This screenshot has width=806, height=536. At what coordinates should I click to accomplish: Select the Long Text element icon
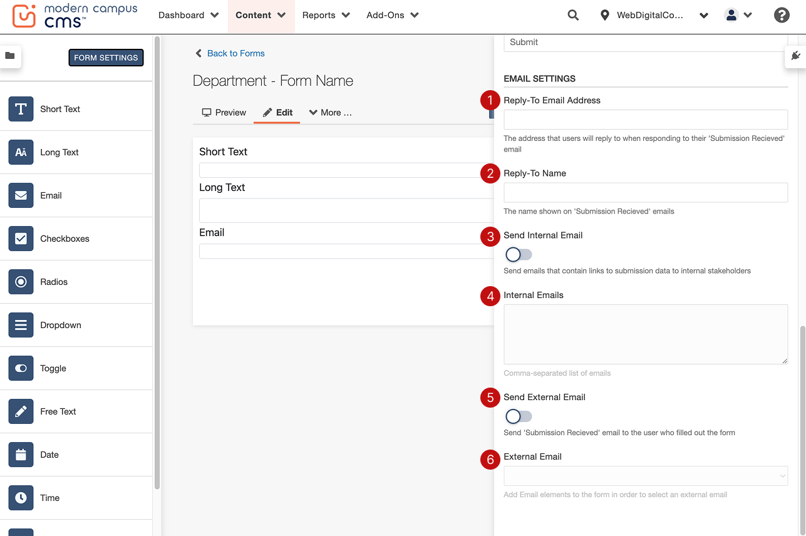click(x=21, y=152)
